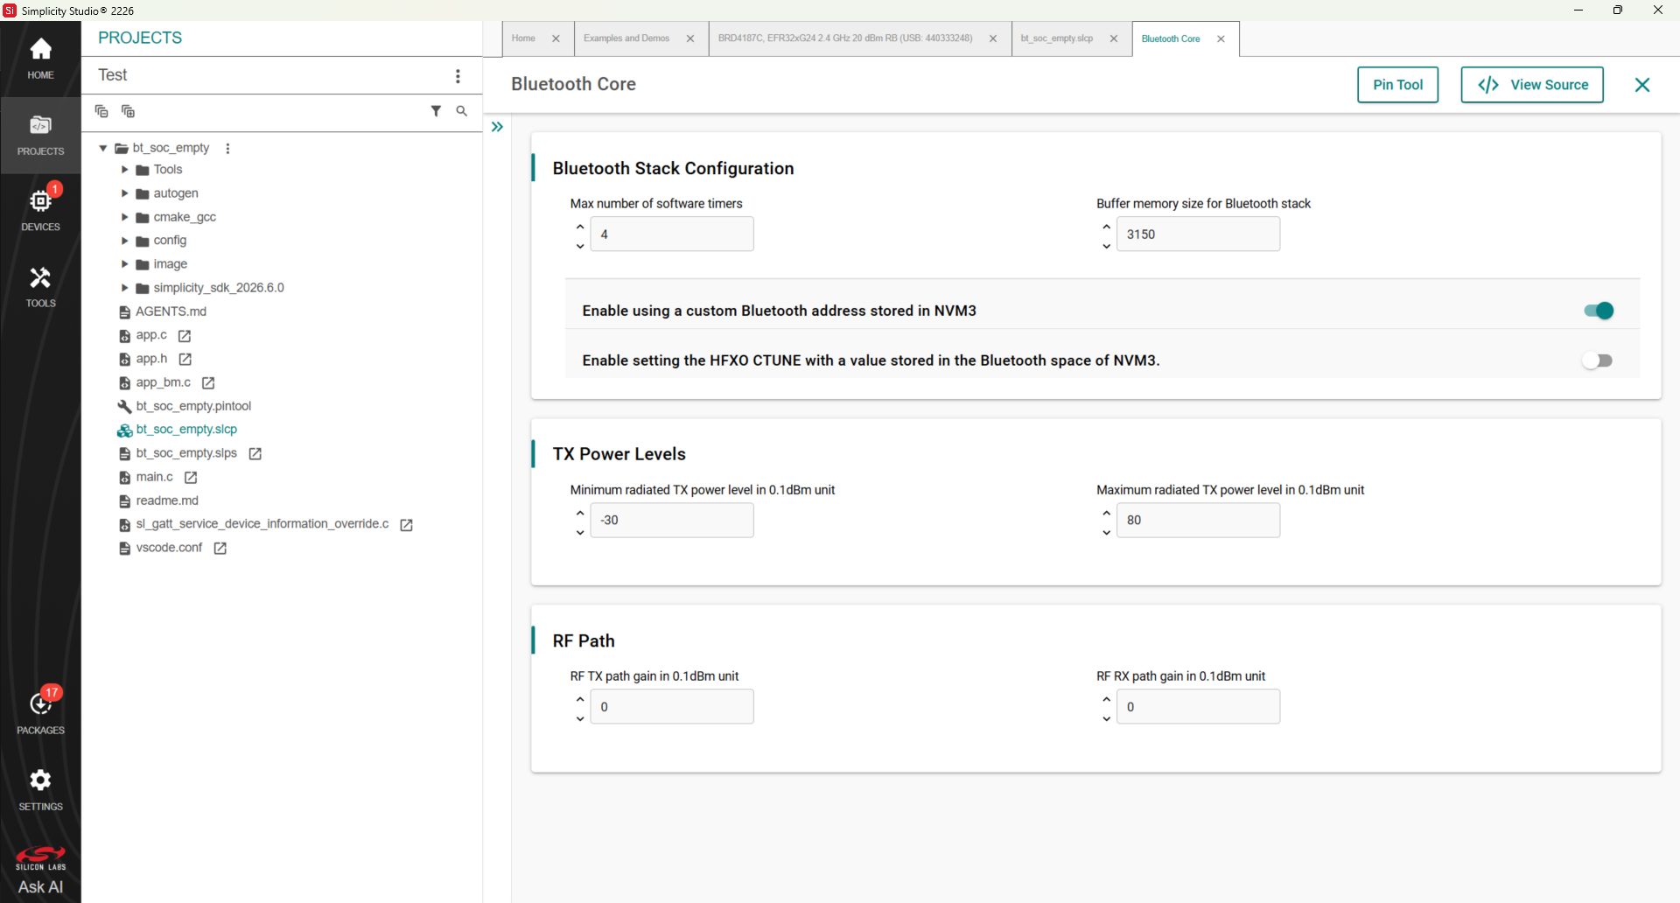Increase maximum radiated TX power level
Image resolution: width=1680 pixels, height=903 pixels.
tap(1107, 513)
